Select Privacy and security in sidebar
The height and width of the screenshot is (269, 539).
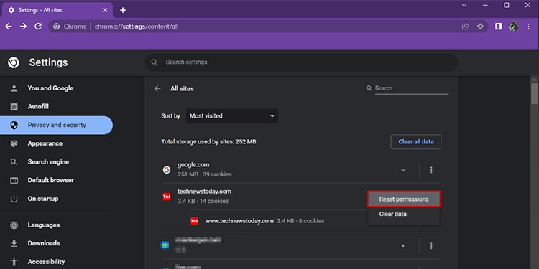coord(56,126)
